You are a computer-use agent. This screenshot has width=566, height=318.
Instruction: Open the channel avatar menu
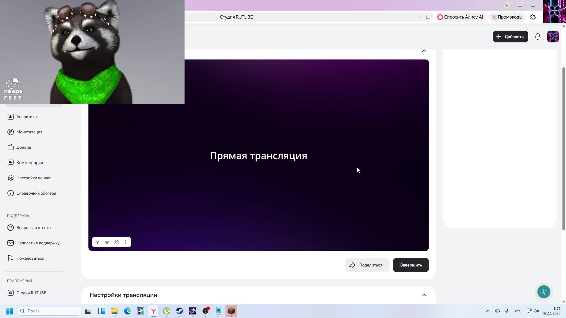[553, 37]
